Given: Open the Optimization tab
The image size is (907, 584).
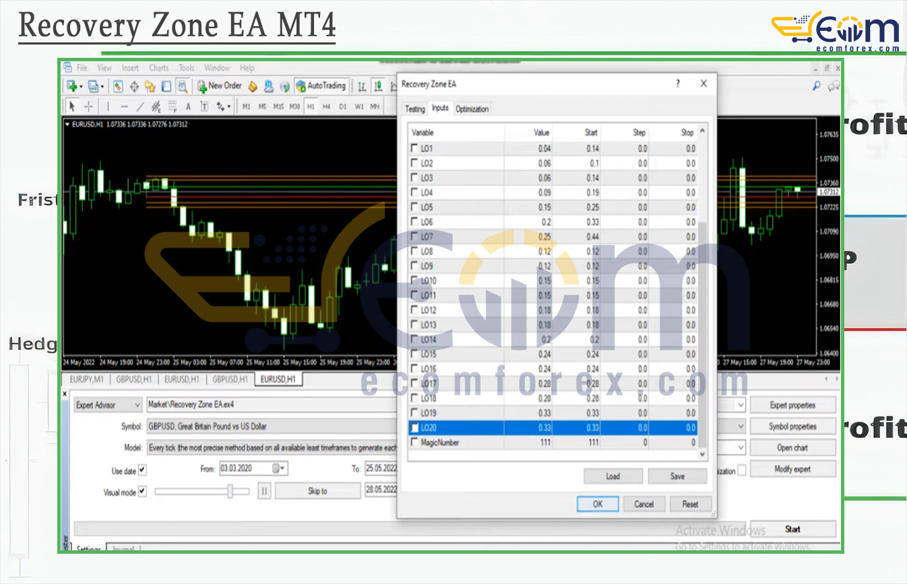Looking at the screenshot, I should [x=472, y=109].
